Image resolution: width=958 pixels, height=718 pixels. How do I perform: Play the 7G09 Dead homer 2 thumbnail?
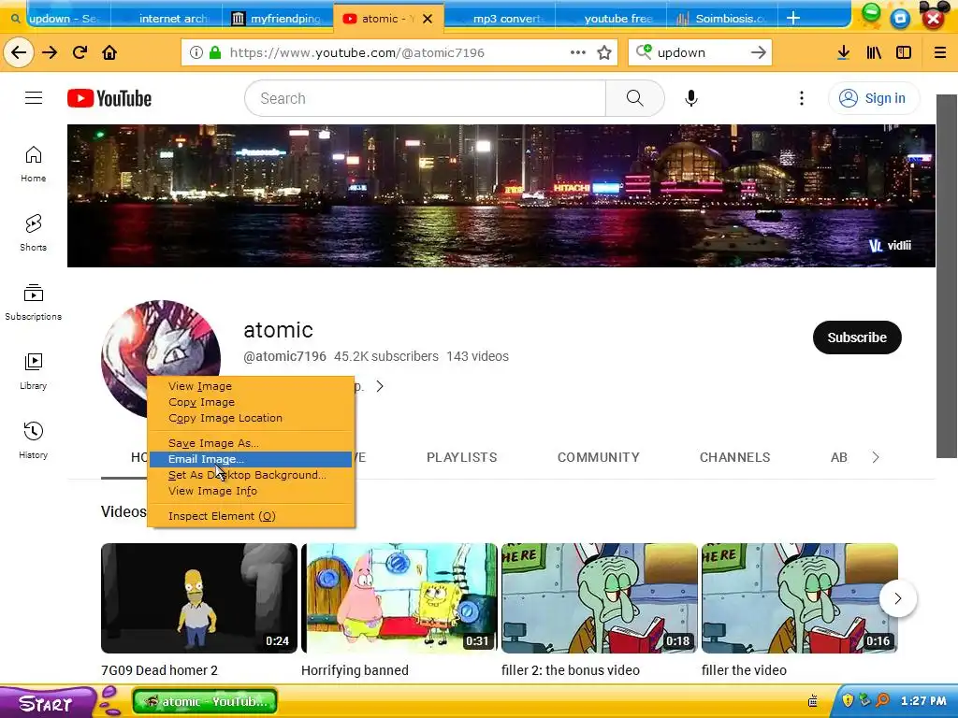point(199,598)
